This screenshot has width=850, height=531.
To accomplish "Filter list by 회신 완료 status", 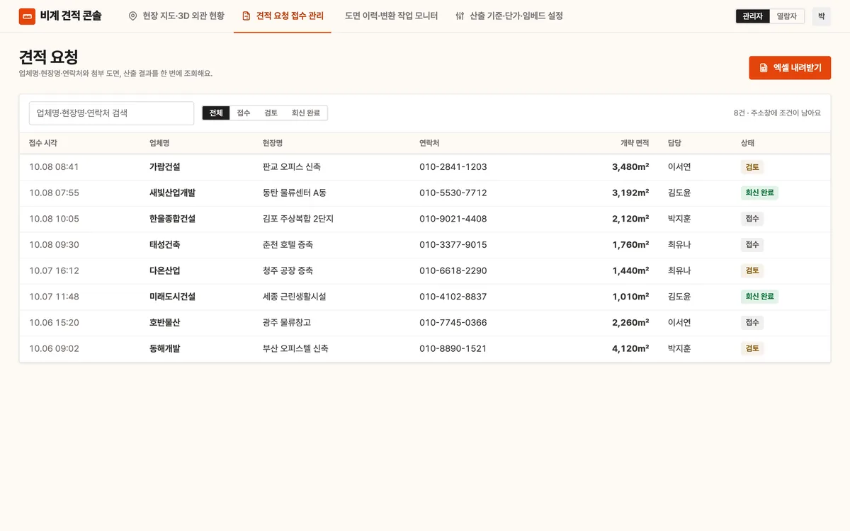I will tap(306, 113).
